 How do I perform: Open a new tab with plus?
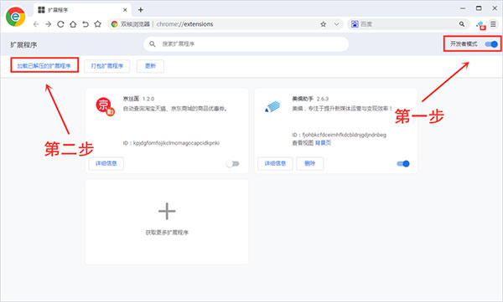click(x=141, y=10)
